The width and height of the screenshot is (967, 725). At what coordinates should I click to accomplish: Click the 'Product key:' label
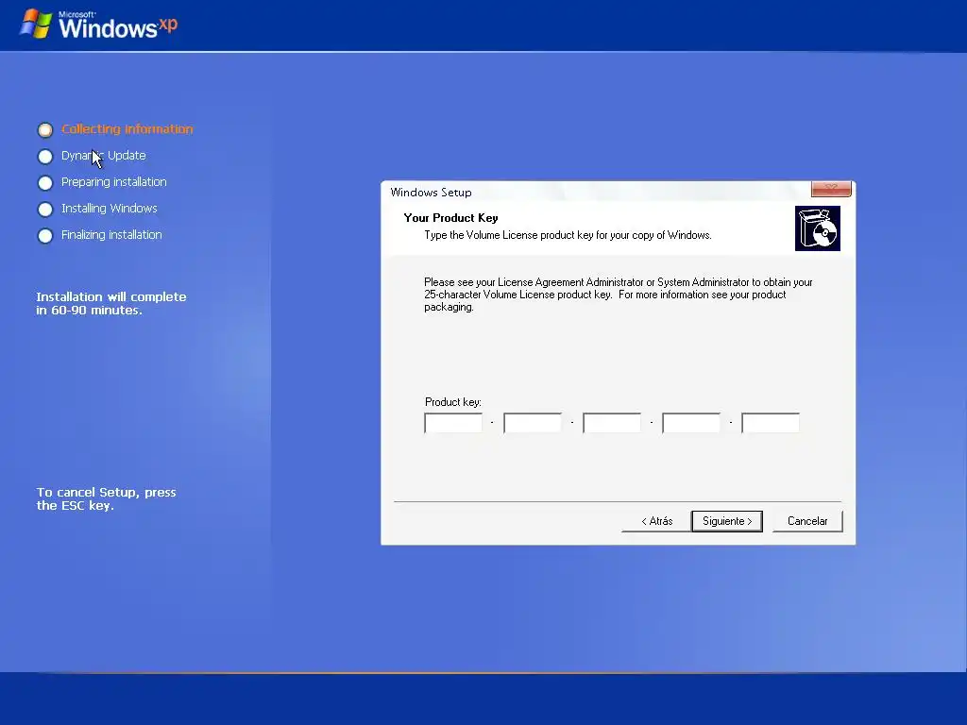[453, 402]
